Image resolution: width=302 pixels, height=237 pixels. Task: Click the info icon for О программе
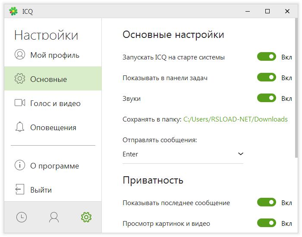point(20,166)
